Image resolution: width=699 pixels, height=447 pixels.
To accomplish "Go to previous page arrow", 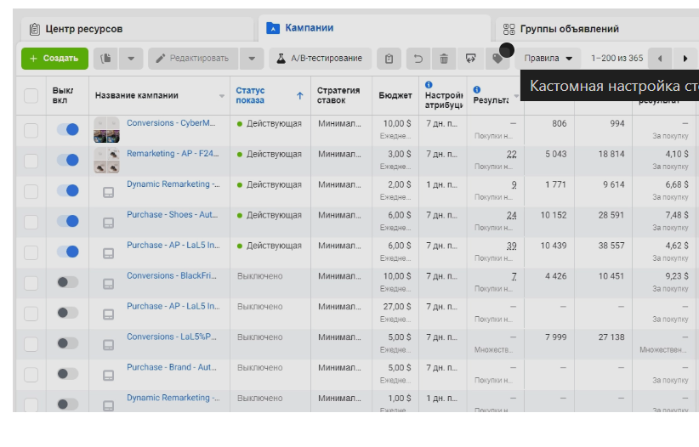I will click(660, 59).
